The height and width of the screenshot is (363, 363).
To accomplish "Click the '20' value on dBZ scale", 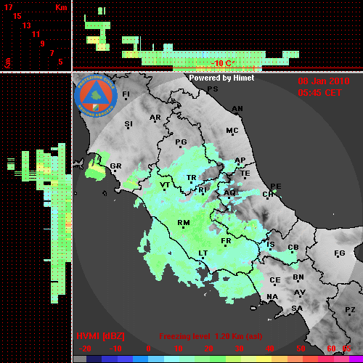I will coord(208,348).
